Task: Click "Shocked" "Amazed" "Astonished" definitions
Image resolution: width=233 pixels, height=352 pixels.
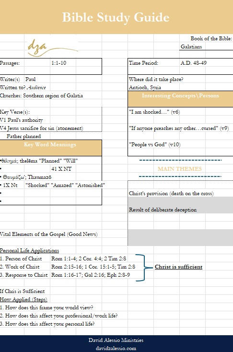Action: coord(65,185)
